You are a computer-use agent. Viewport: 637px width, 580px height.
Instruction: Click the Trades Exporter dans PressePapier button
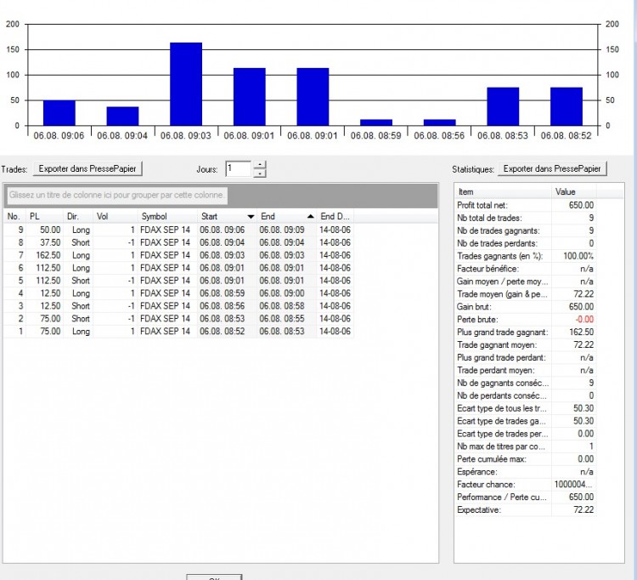pyautogui.click(x=87, y=168)
